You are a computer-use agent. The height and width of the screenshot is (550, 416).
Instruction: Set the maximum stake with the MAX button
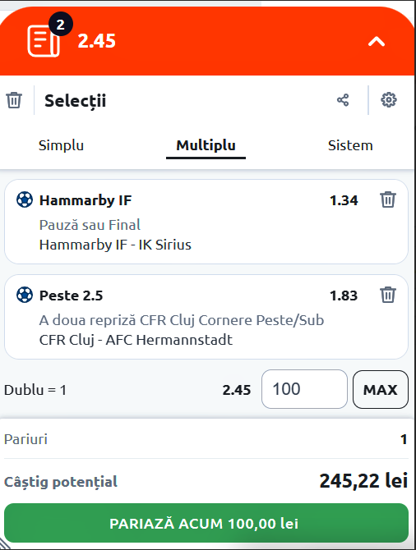point(381,389)
